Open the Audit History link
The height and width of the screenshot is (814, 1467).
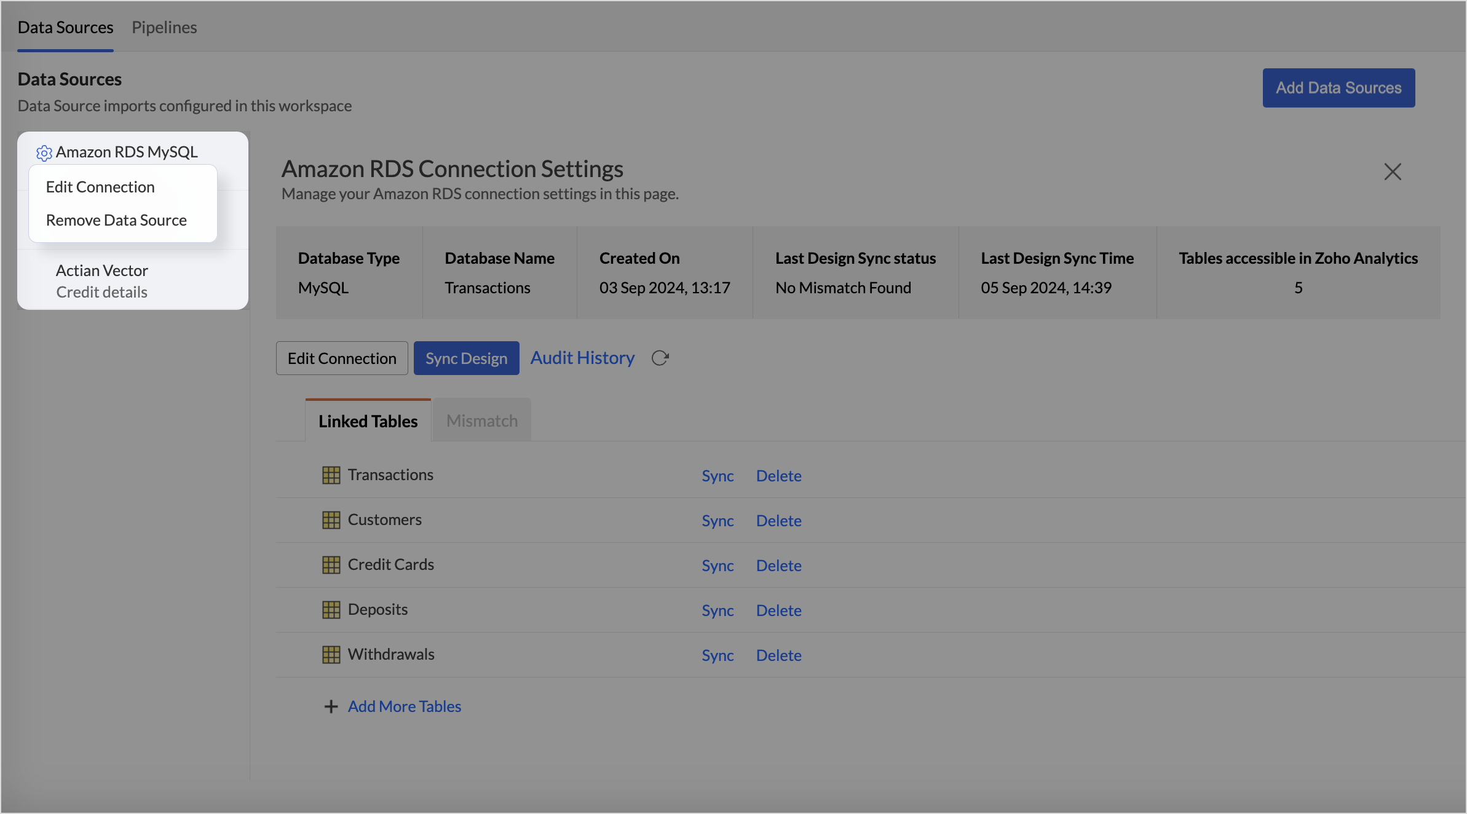[582, 358]
